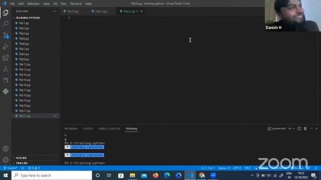The width and height of the screenshot is (321, 180).
Task: Open the Explorer view in activity bar
Action: pos(6,12)
